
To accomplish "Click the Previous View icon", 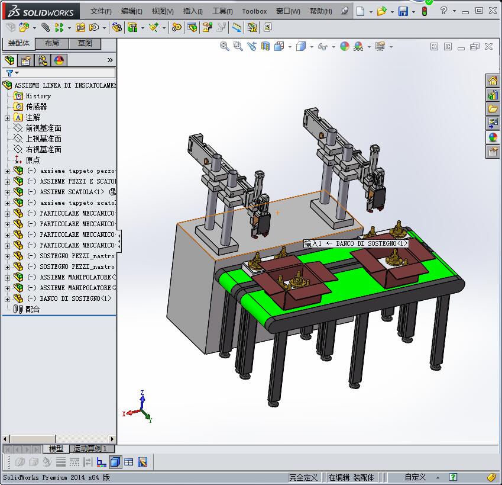I will click(252, 47).
